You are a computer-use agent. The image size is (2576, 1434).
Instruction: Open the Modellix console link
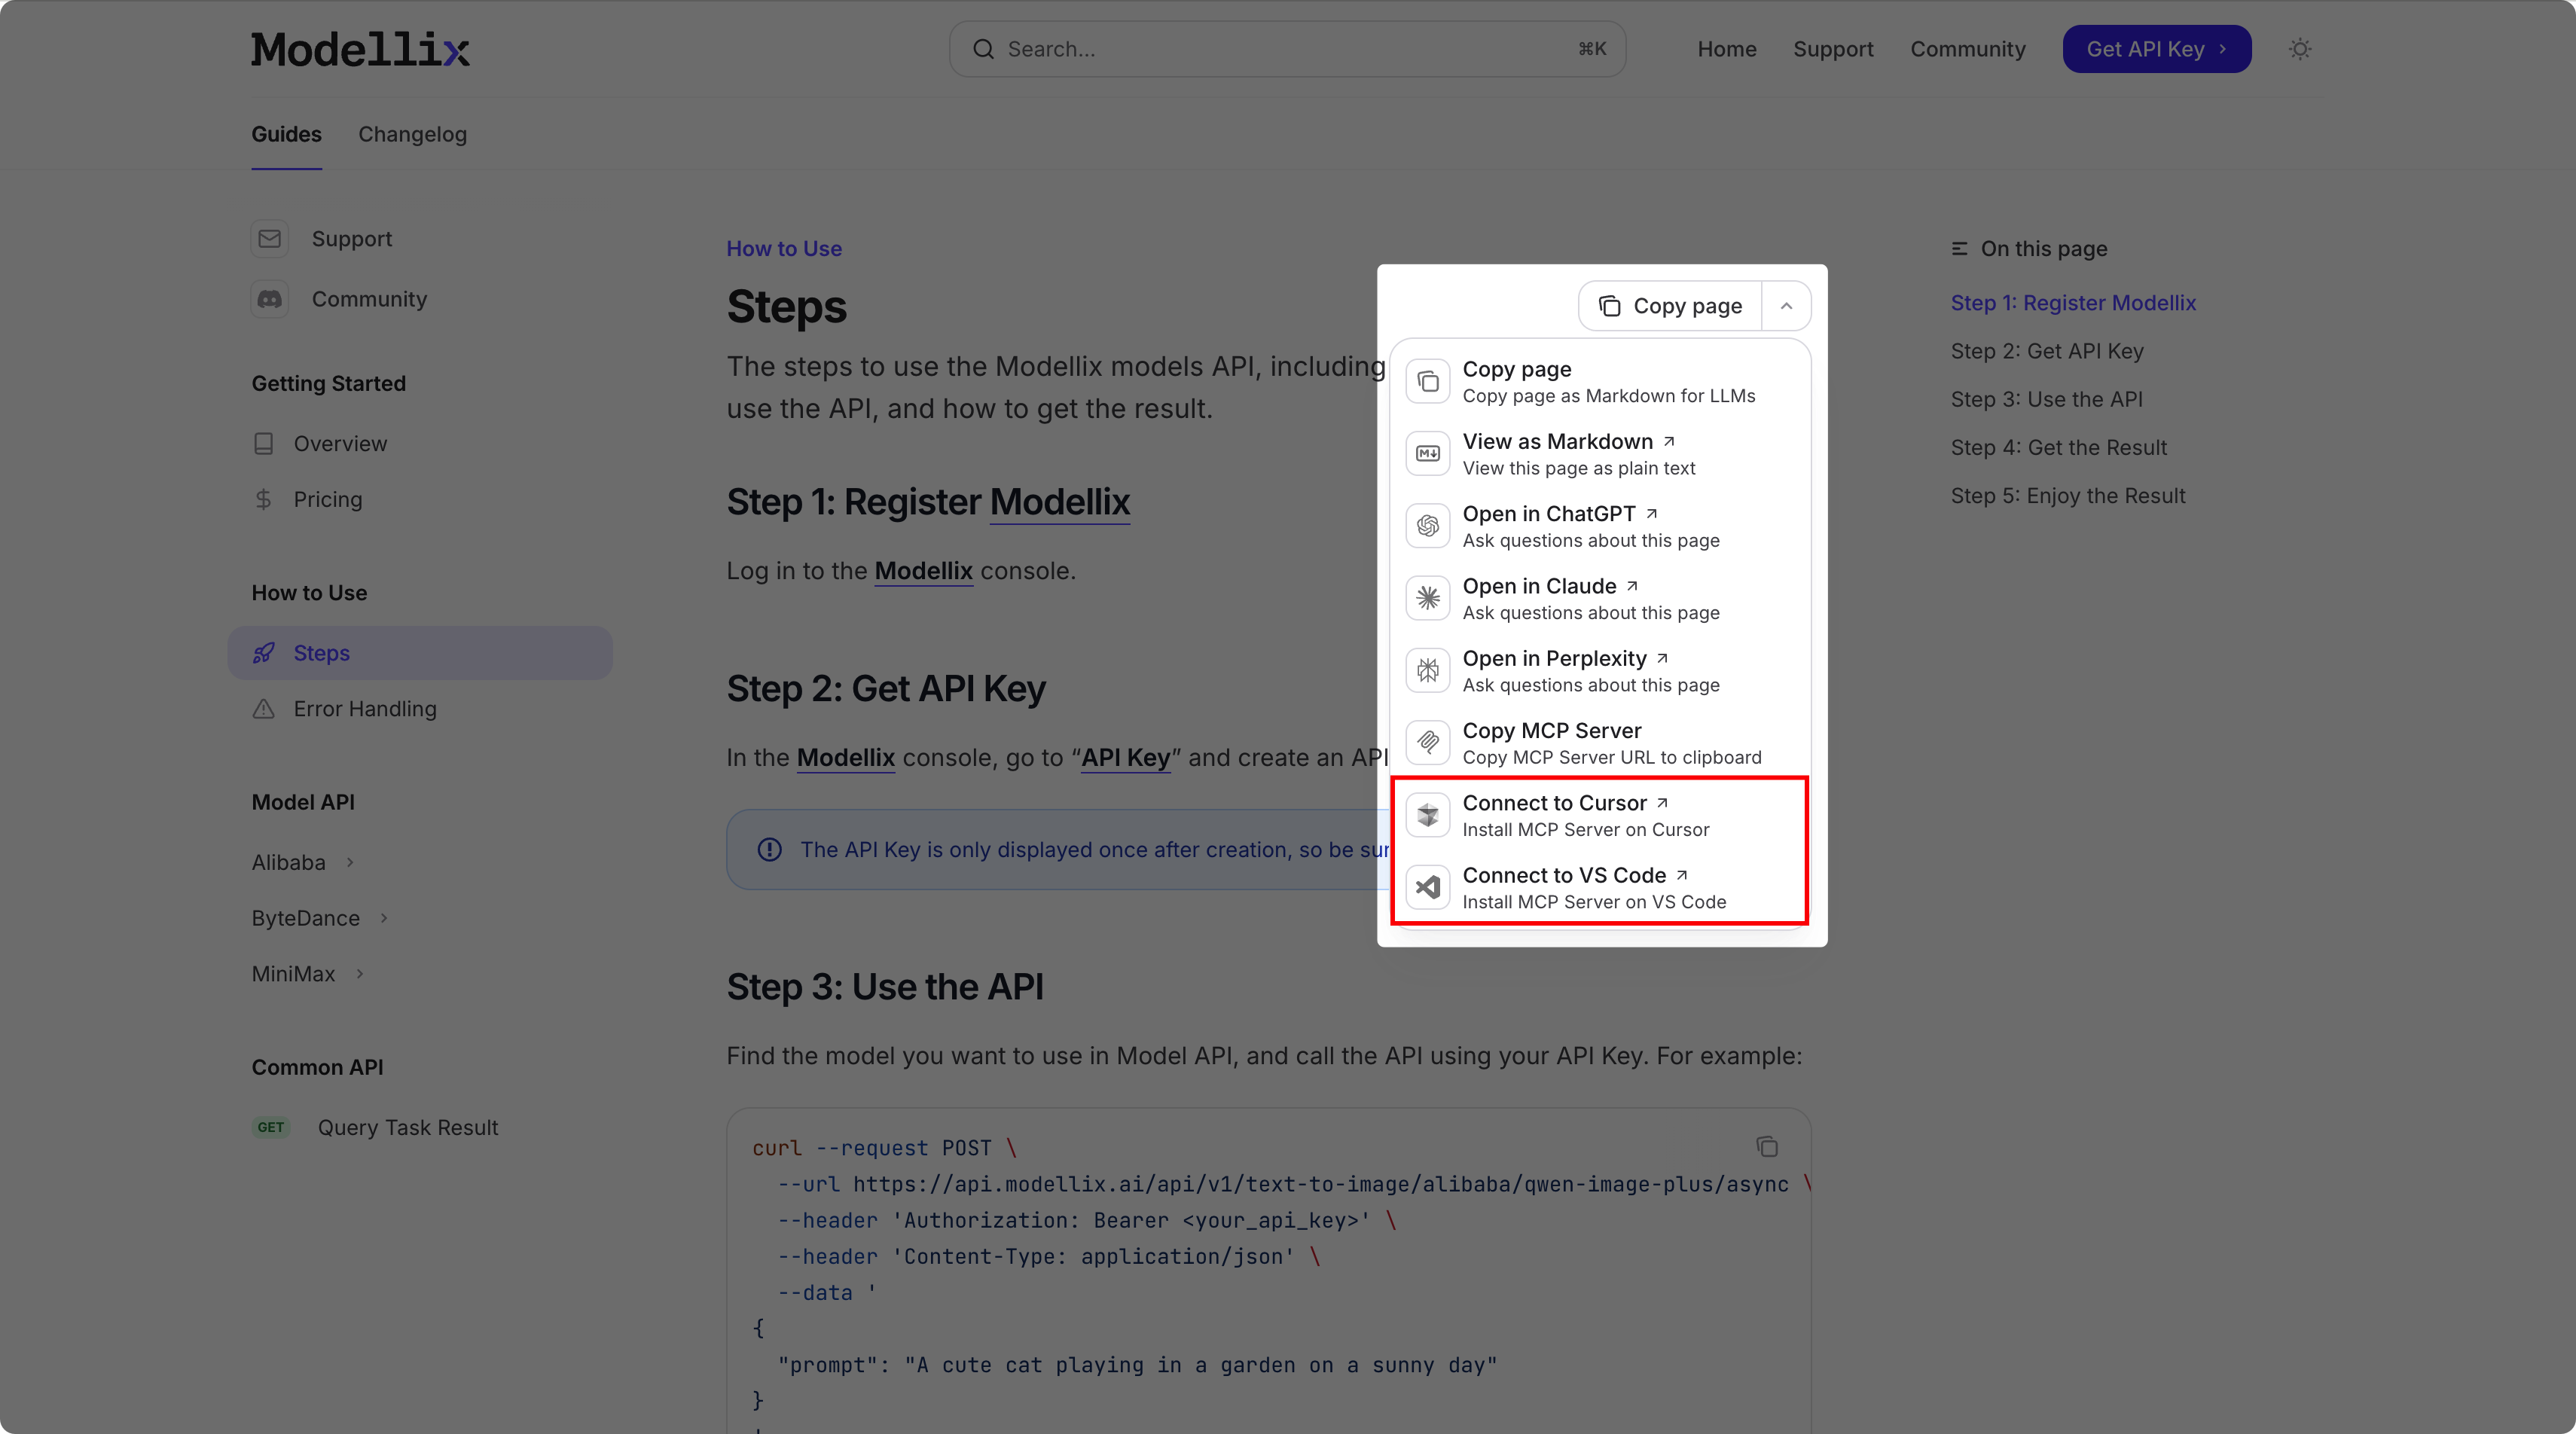tap(922, 570)
